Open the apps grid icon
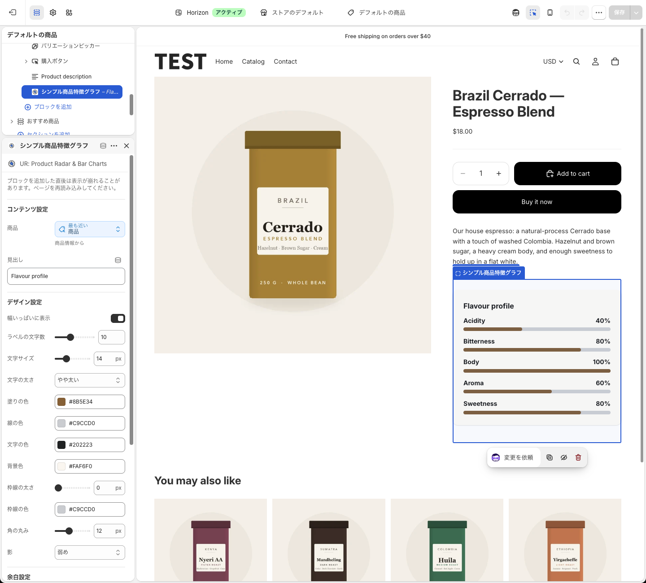The width and height of the screenshot is (646, 583). point(69,13)
